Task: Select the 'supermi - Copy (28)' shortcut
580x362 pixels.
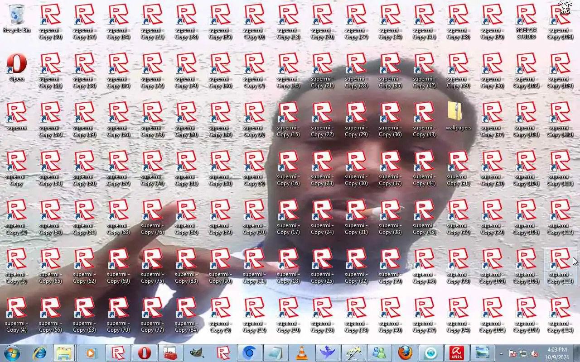Action: tap(357, 71)
